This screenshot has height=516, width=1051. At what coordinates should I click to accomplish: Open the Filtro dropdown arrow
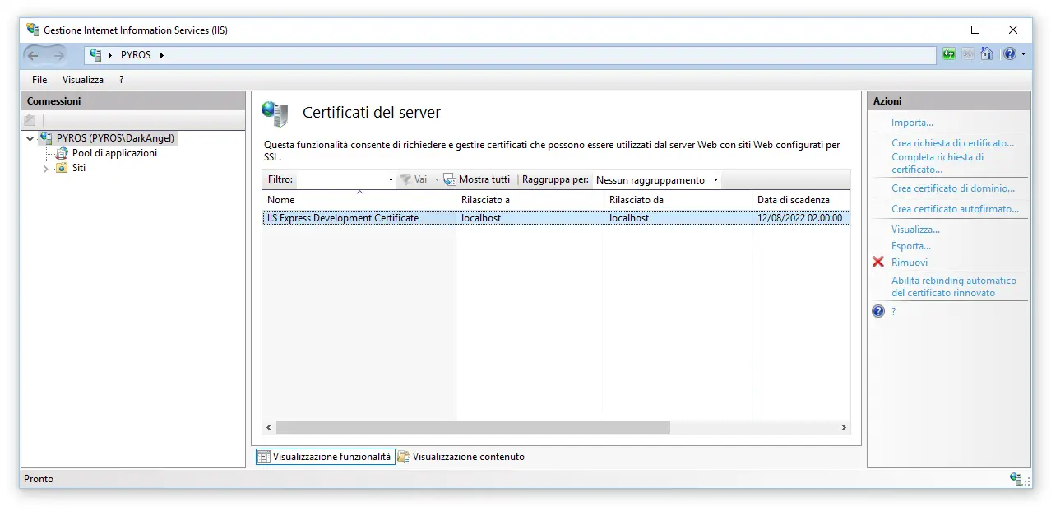(391, 180)
